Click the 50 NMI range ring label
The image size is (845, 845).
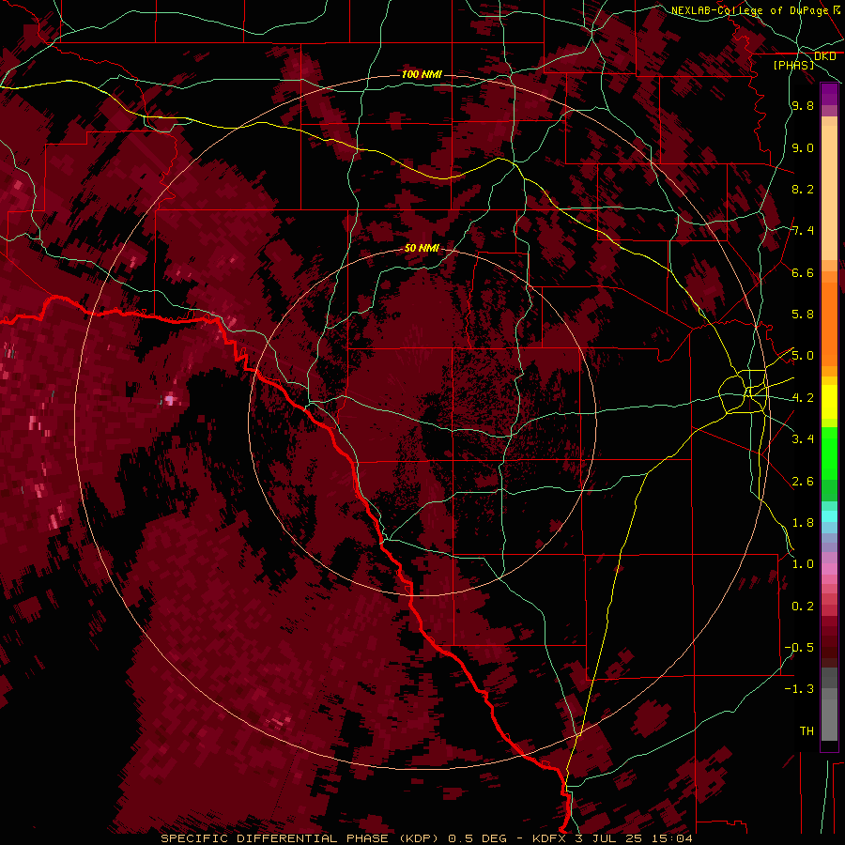pos(422,248)
